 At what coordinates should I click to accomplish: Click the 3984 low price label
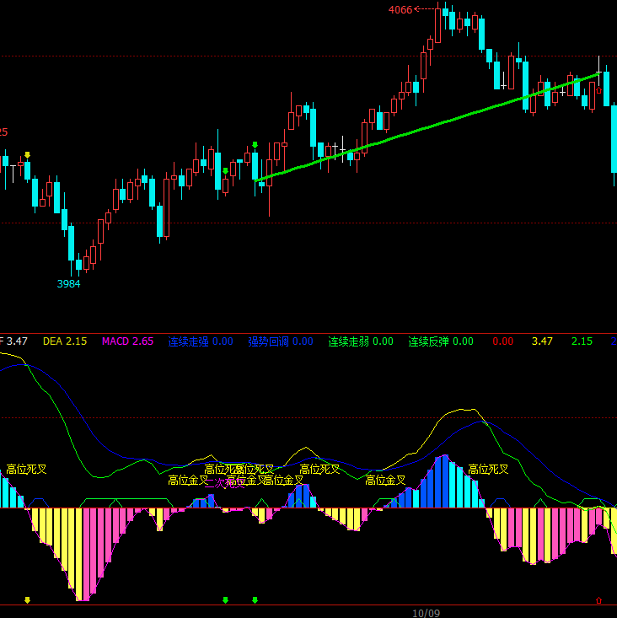point(69,284)
